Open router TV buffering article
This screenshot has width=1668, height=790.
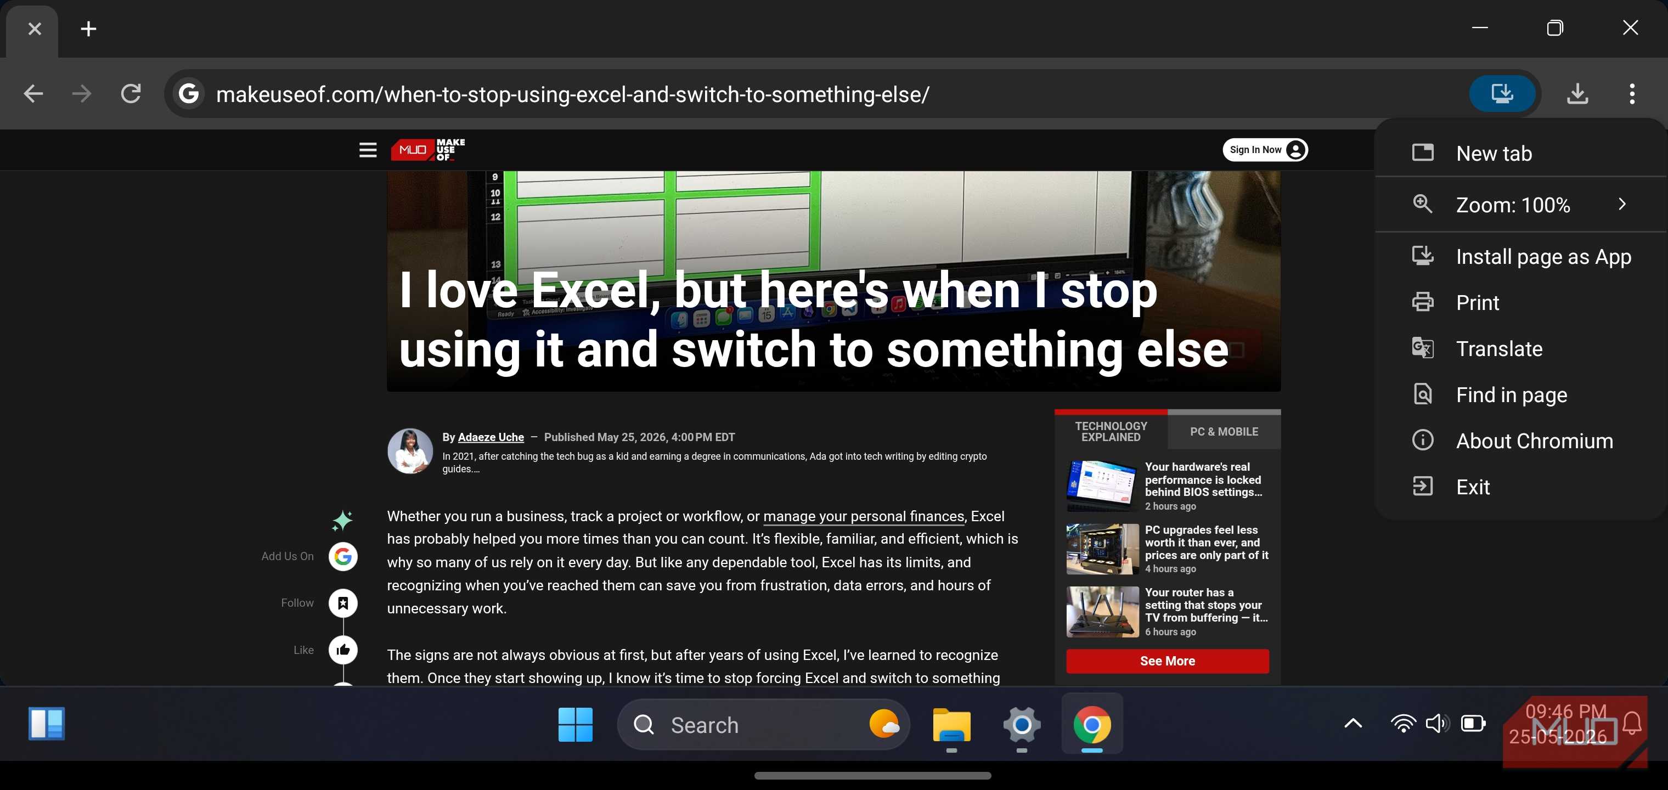[x=1207, y=605]
